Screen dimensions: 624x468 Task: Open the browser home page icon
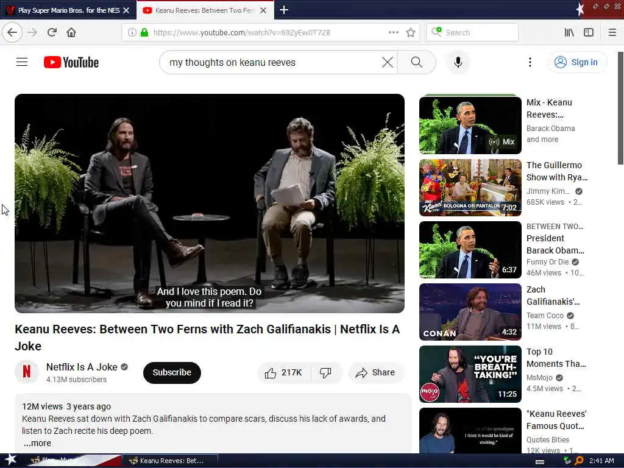[x=71, y=32]
